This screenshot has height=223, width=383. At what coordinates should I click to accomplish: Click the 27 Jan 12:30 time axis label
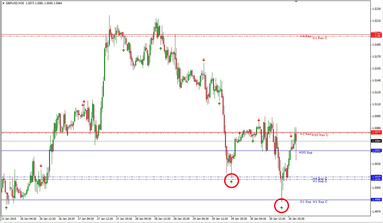click(105, 219)
